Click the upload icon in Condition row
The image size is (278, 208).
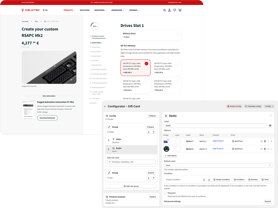[x=204, y=179]
